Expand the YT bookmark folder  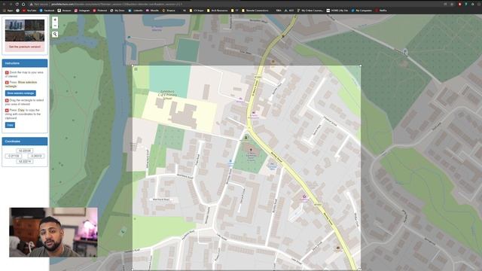[x=235, y=11]
